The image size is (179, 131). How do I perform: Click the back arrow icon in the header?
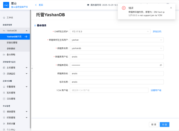tap(36, 5)
